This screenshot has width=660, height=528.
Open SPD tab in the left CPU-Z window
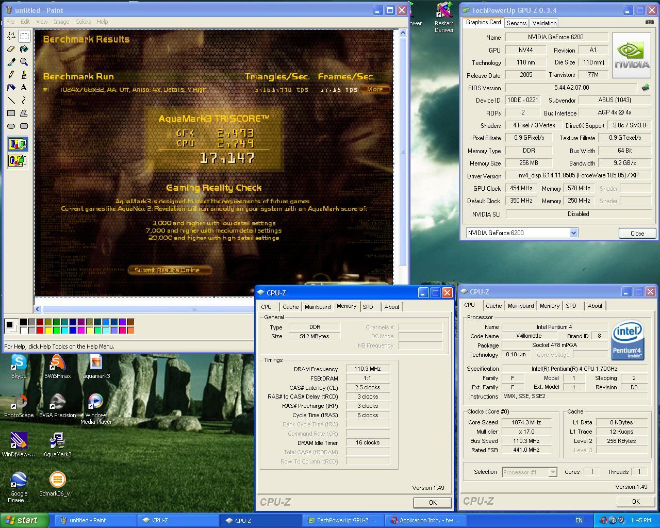[x=368, y=307]
